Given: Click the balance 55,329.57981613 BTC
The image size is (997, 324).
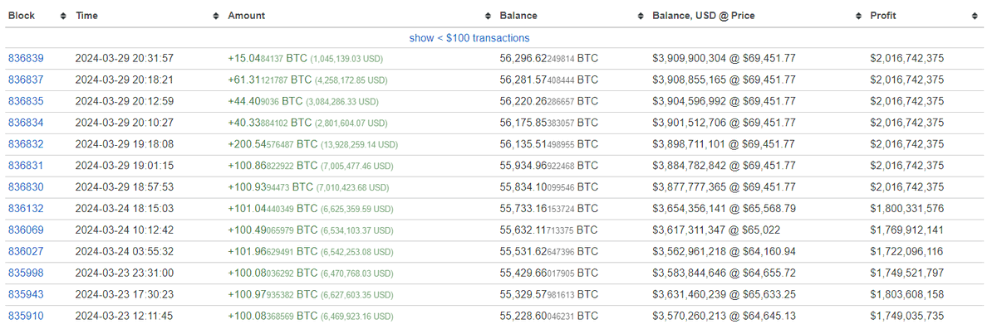Looking at the screenshot, I should tap(549, 294).
